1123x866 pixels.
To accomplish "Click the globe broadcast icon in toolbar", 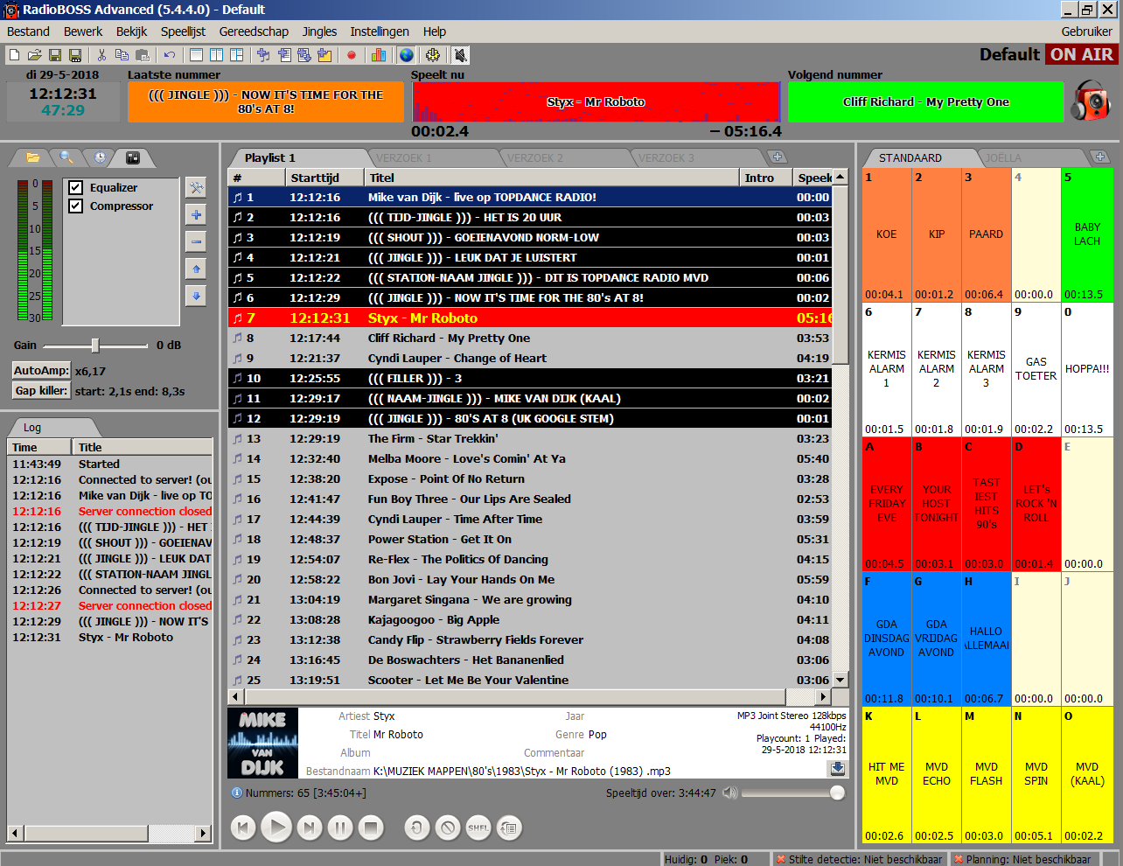I will pyautogui.click(x=407, y=55).
